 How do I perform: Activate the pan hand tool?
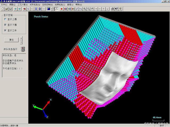[92, 9]
